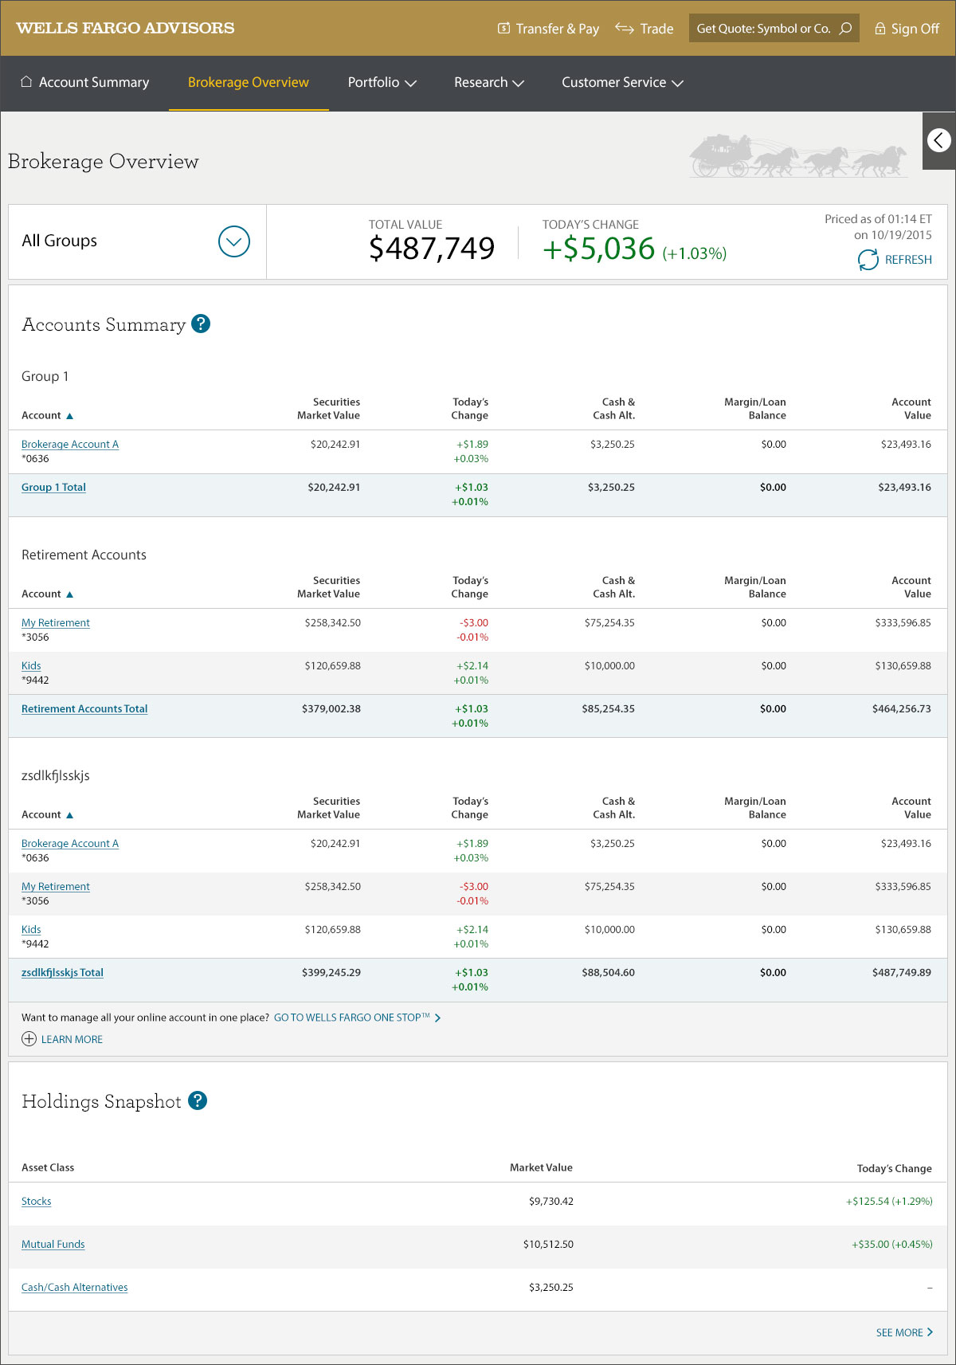Click total value $487,749

point(432,249)
